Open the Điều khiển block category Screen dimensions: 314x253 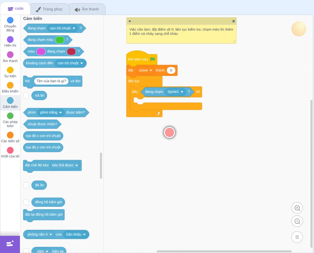pyautogui.click(x=10, y=88)
